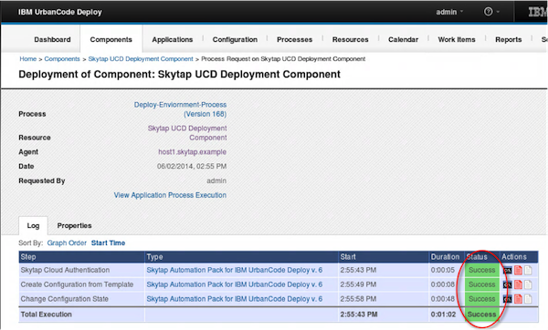Screen dimensions: 548x330
Task: Expand the help menu arrow
Action: [498, 12]
